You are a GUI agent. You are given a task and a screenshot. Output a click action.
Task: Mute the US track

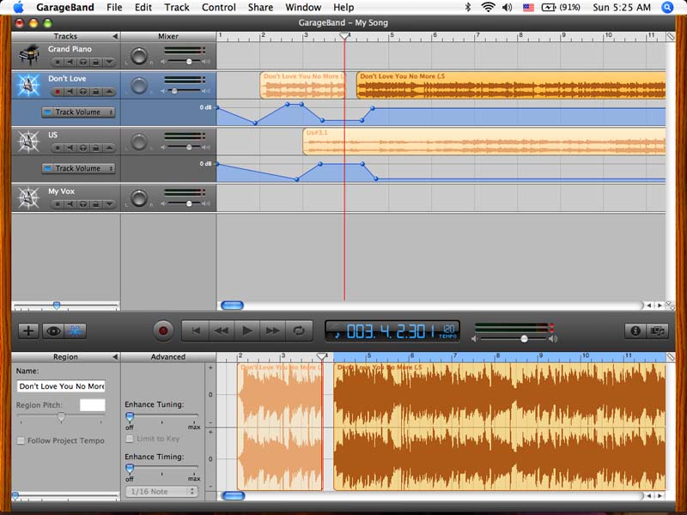click(70, 148)
